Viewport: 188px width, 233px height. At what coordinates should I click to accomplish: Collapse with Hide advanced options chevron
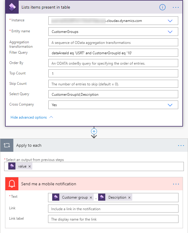(x=51, y=117)
